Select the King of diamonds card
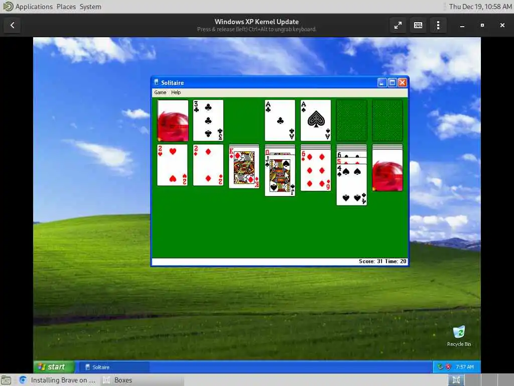 244,167
